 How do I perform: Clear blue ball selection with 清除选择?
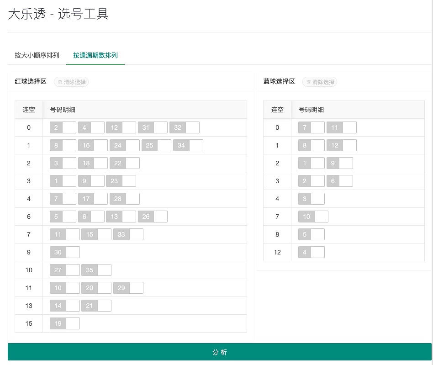[x=320, y=82]
